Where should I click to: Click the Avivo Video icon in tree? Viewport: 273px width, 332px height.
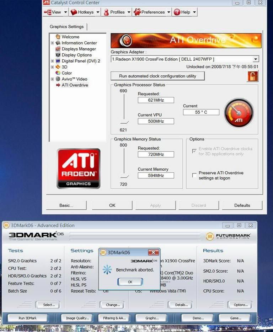58,79
